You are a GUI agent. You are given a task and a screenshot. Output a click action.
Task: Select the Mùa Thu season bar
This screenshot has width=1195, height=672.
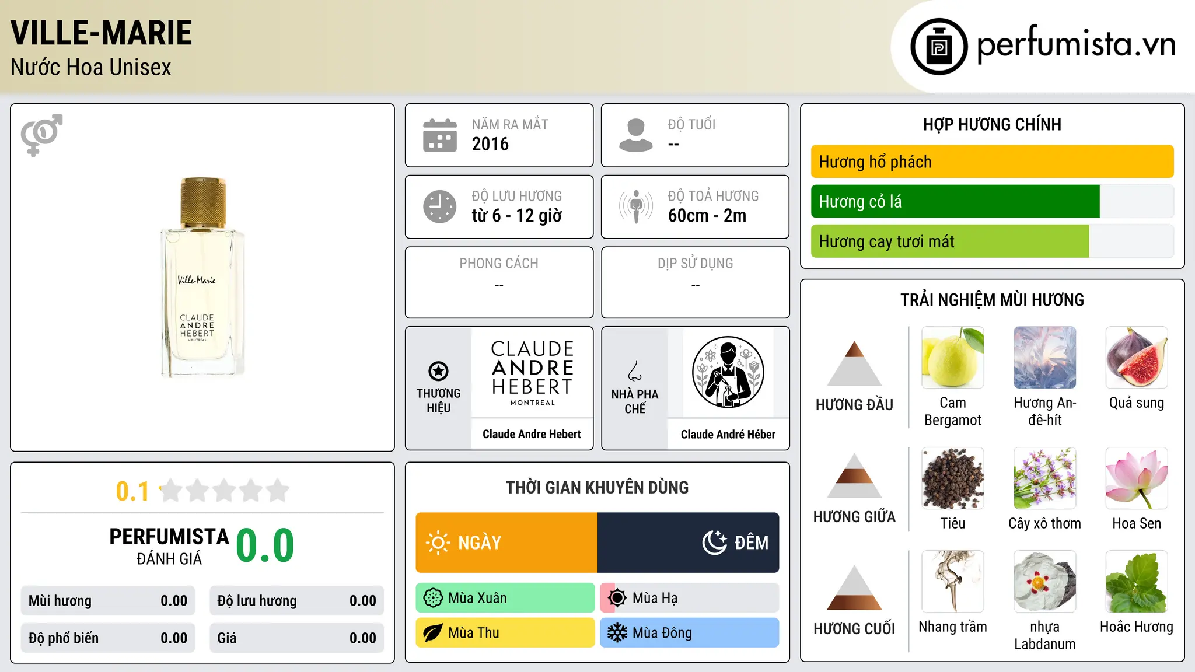point(505,633)
